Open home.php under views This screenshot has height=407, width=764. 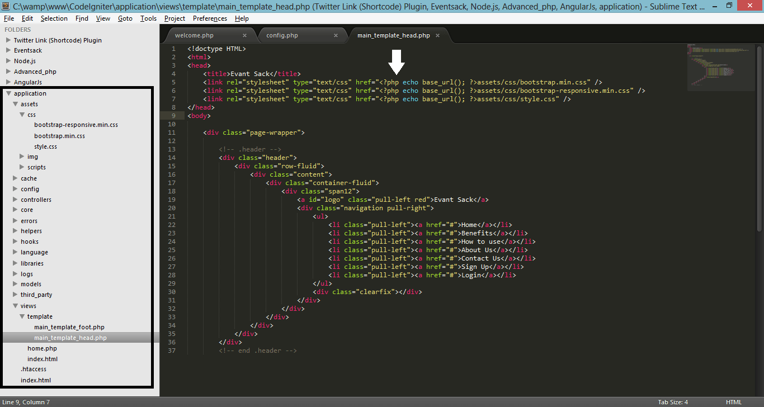pos(43,348)
